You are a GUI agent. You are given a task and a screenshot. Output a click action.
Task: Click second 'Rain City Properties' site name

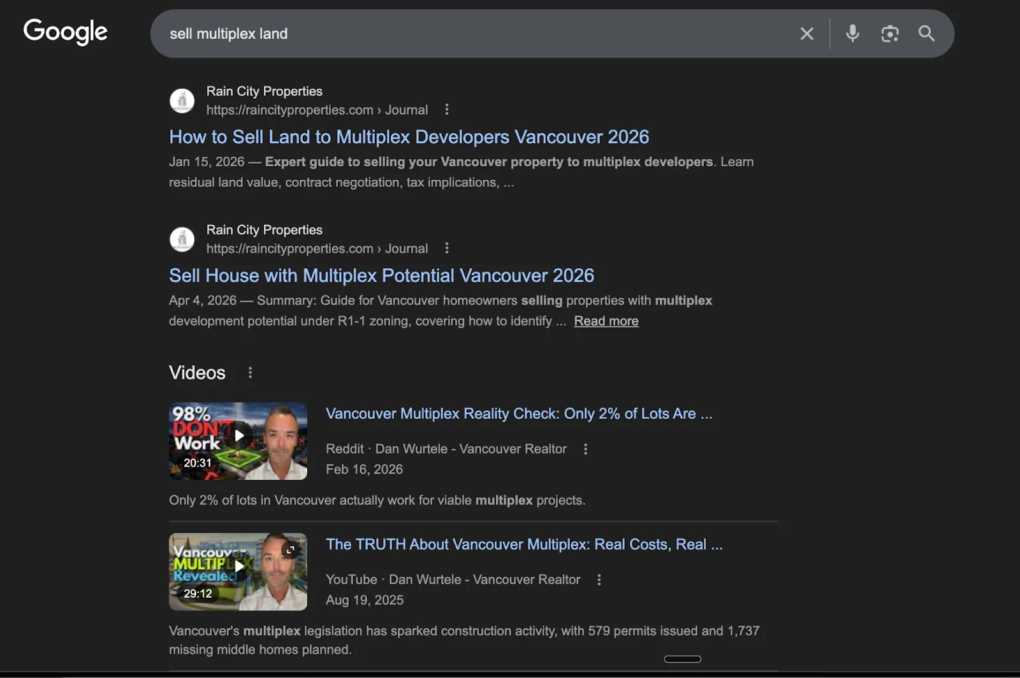point(265,230)
